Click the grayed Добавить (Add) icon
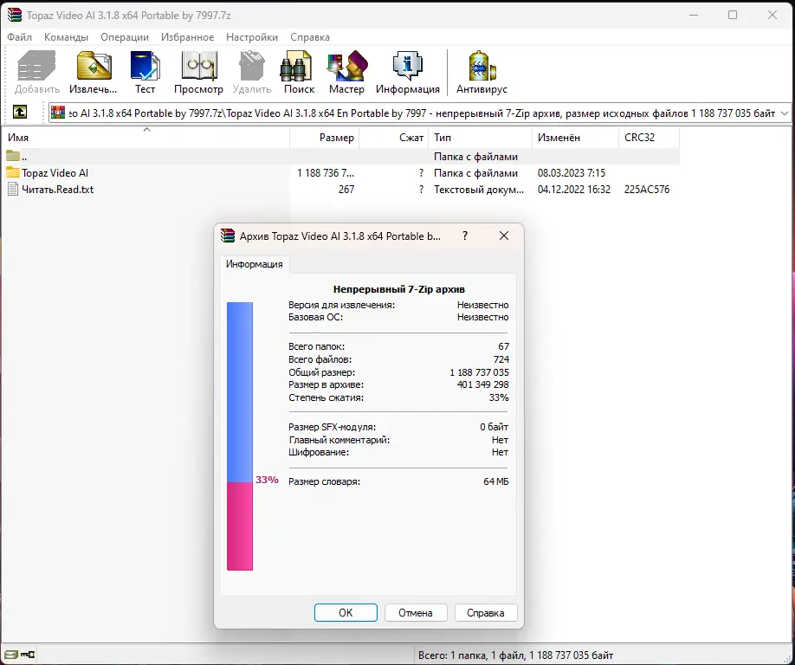The height and width of the screenshot is (665, 795). [35, 71]
